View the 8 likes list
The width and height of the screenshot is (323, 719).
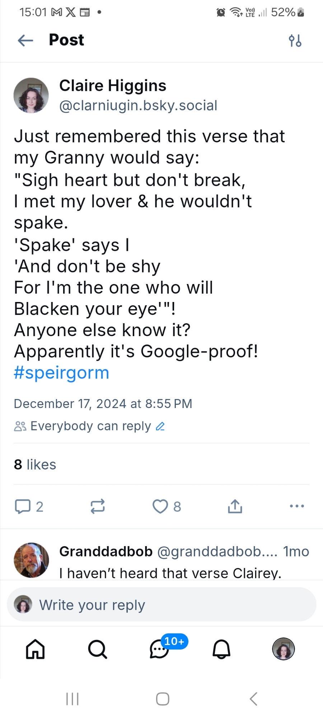[x=35, y=464]
